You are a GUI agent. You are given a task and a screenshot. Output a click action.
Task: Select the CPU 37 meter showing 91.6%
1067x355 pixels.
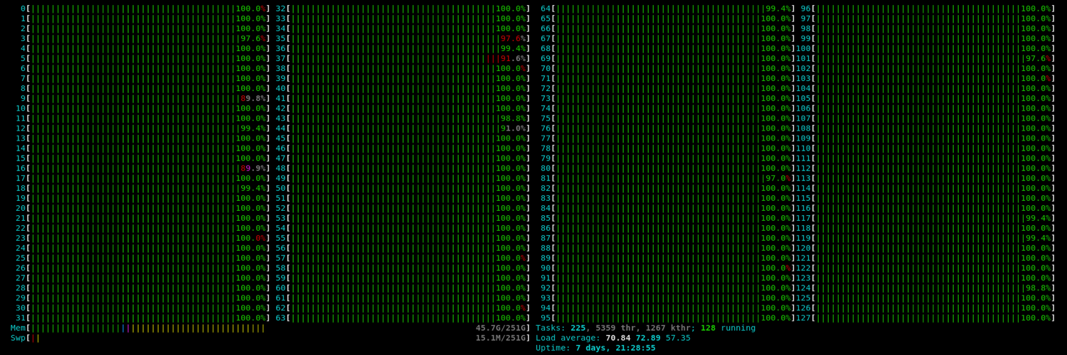pyautogui.click(x=408, y=58)
